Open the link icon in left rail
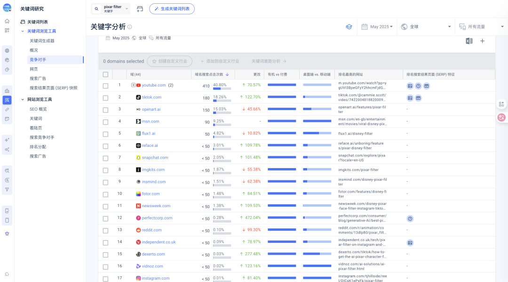The height and width of the screenshot is (282, 508). 7,110
